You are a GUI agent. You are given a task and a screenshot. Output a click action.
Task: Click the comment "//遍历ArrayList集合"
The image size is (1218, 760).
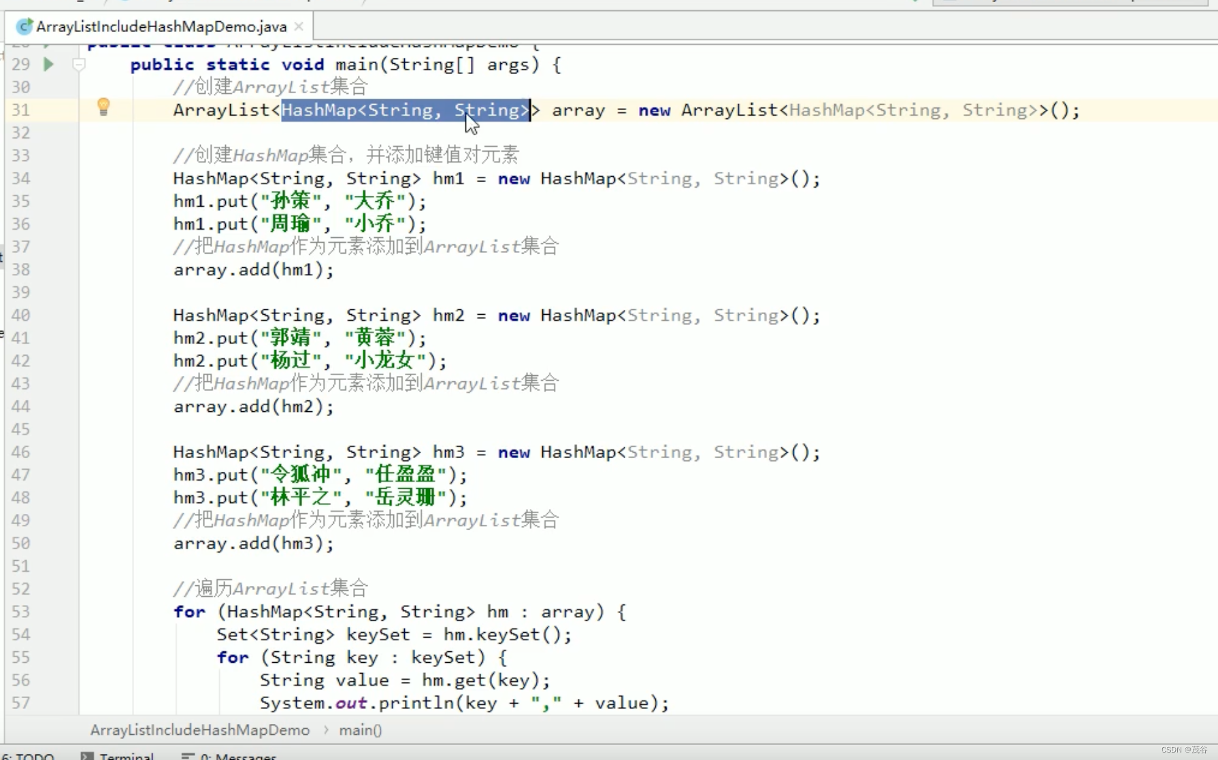(x=270, y=589)
